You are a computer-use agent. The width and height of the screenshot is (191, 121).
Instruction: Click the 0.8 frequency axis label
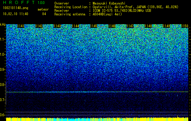pos(2,85)
